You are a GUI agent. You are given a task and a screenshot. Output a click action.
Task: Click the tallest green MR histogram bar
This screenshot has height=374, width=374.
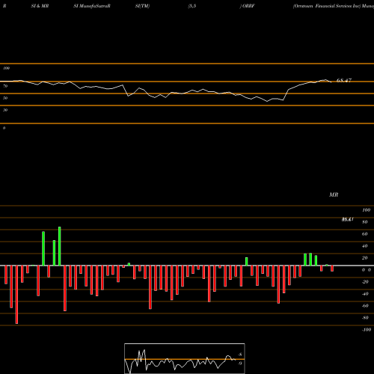[60, 246]
